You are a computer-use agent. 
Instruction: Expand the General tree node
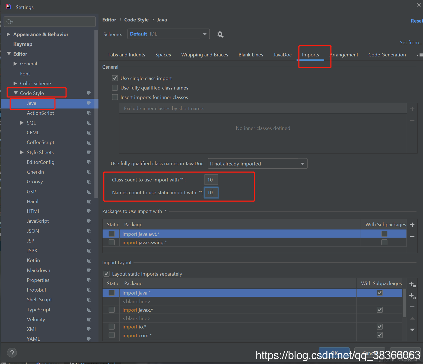tap(15, 64)
